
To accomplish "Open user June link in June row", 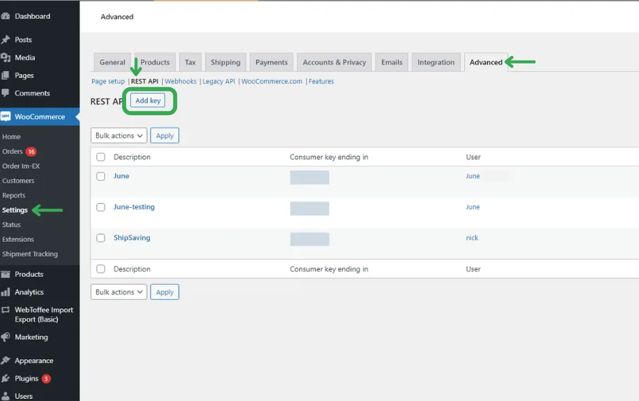I will pyautogui.click(x=472, y=176).
